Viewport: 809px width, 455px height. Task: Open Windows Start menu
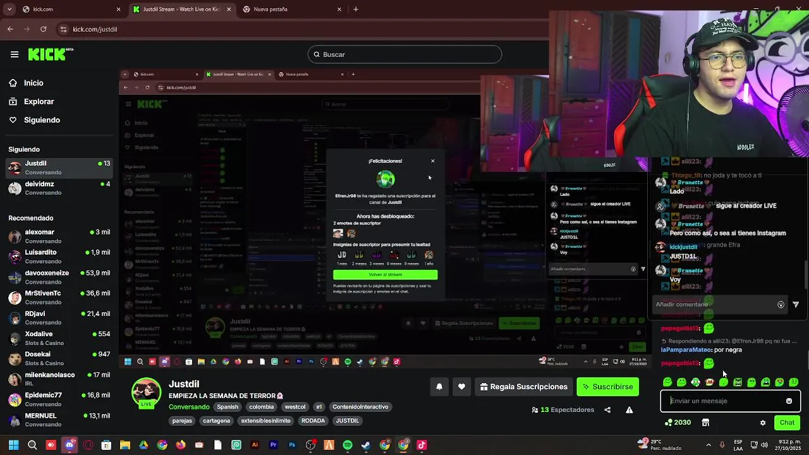tap(13, 445)
